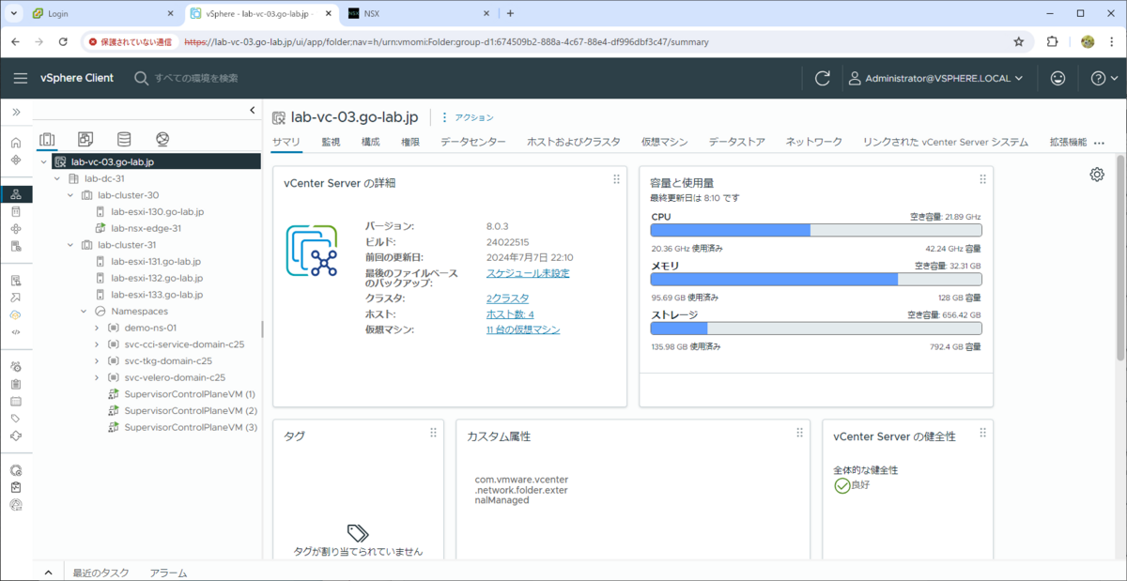Open the 仮想マシン tab

click(665, 142)
